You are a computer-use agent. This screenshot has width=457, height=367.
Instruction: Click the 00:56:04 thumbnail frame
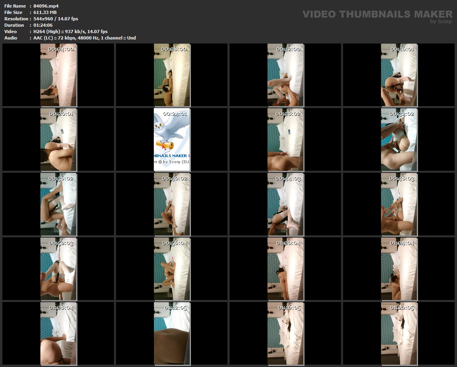[x=172, y=268]
